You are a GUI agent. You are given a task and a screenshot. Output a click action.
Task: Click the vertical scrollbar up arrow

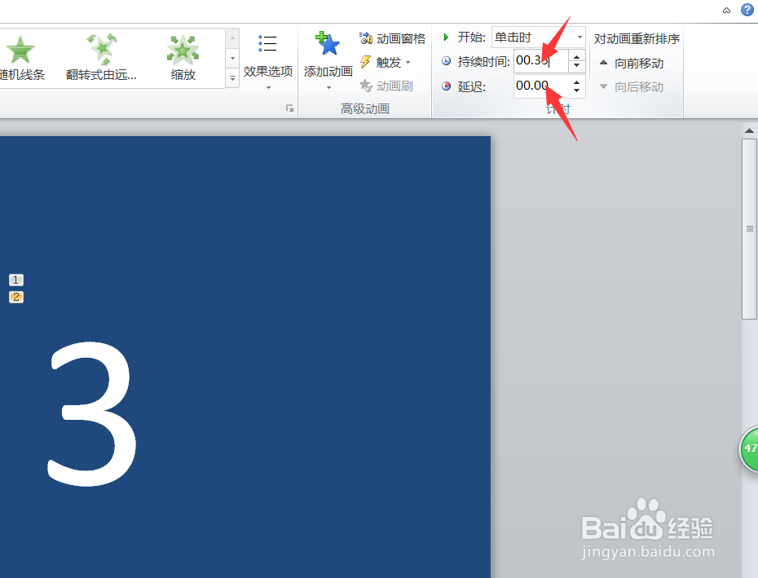pyautogui.click(x=749, y=130)
